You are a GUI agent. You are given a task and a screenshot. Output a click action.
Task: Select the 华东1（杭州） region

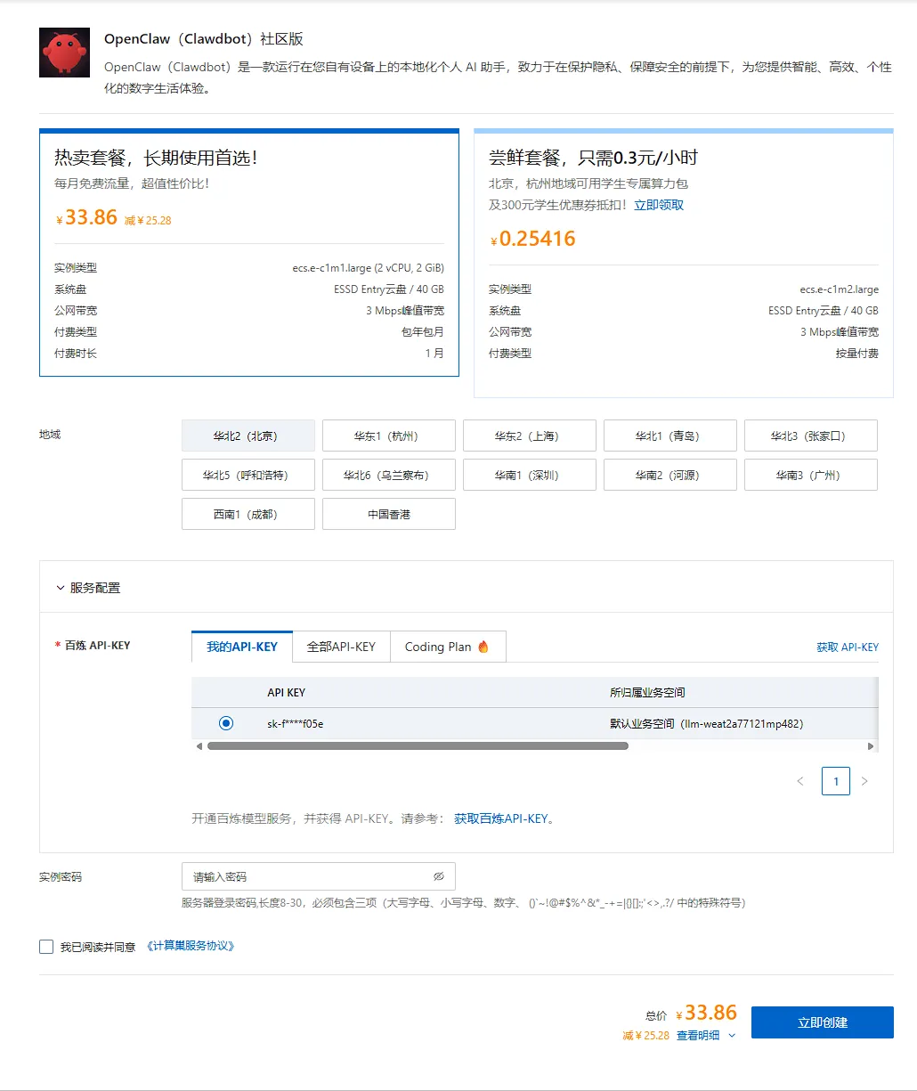pyautogui.click(x=389, y=436)
